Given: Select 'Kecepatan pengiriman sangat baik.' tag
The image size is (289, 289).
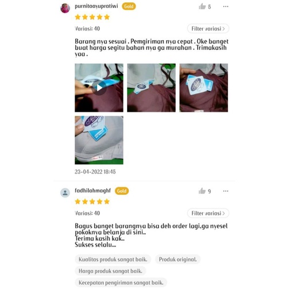Looking at the screenshot, I should click(x=121, y=283).
